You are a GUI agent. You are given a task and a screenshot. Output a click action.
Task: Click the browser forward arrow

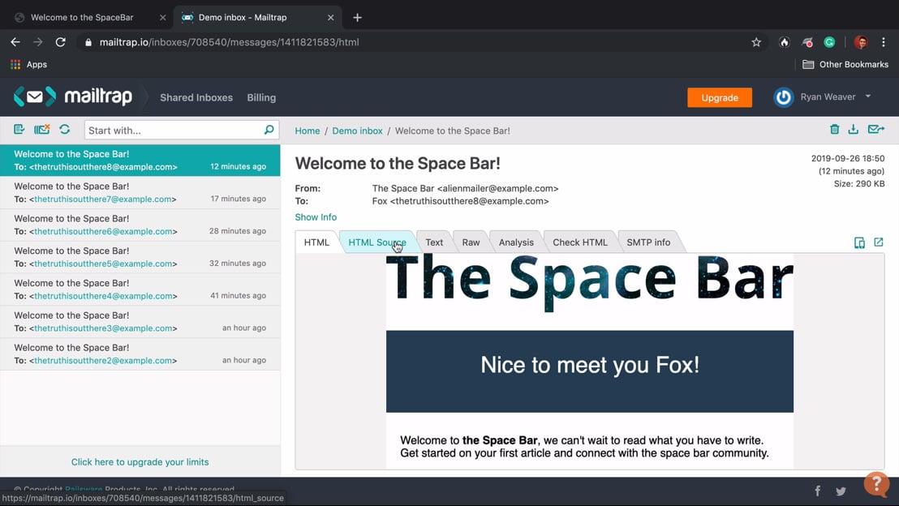(x=38, y=42)
